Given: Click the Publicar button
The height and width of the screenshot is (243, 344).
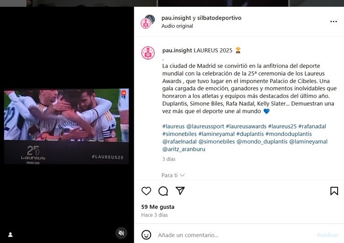Looking at the screenshot, I should tap(328, 235).
